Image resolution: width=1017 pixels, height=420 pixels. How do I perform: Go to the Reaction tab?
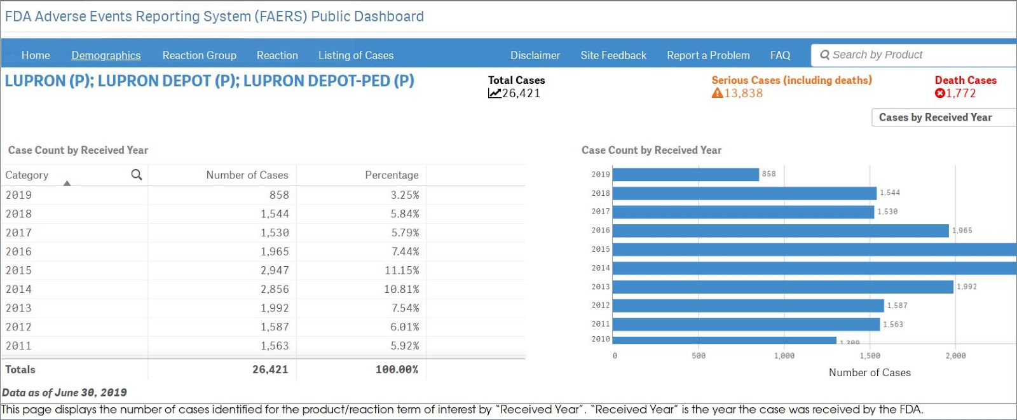point(277,55)
